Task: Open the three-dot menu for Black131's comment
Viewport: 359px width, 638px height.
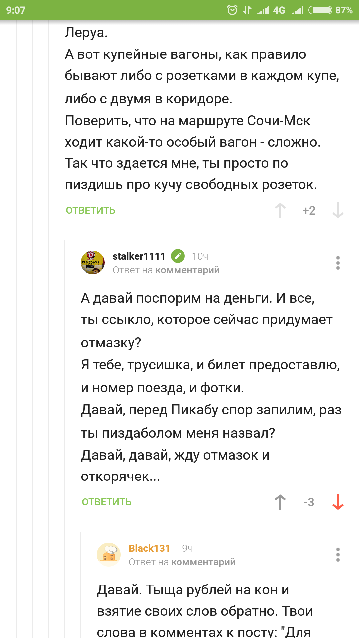Action: click(x=338, y=555)
